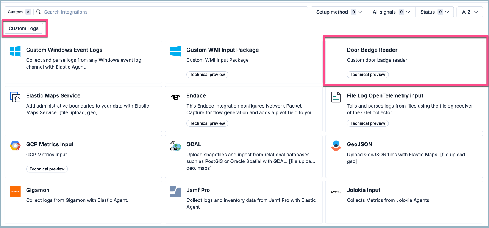This screenshot has width=489, height=228.
Task: Click 'Upload GeoJSON files with Elastic Maps' description
Action: click(407, 158)
